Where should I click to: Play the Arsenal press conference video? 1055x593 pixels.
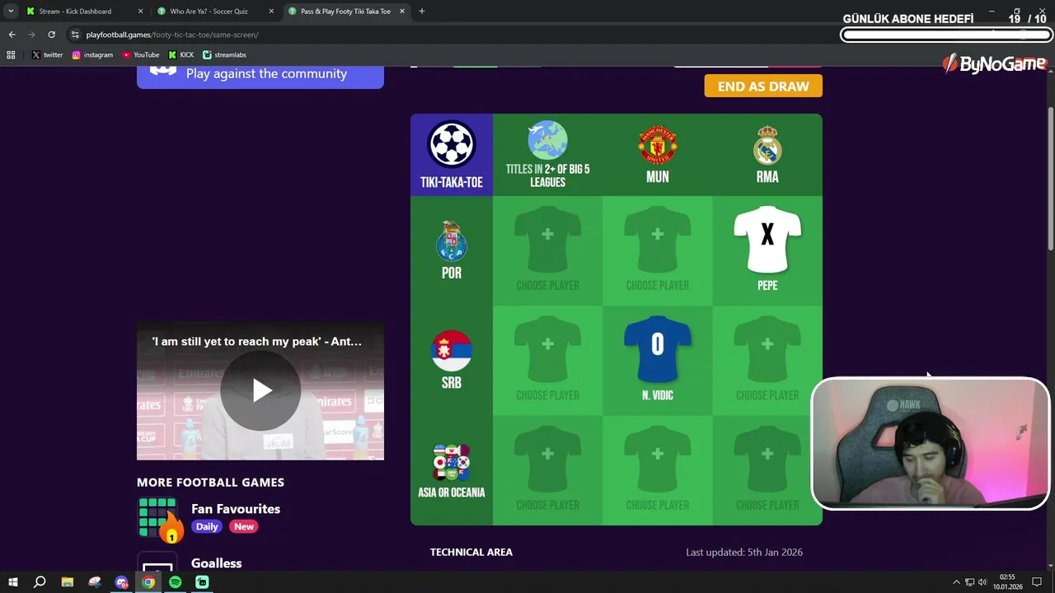click(260, 390)
